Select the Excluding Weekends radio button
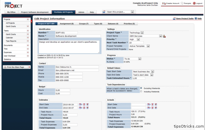205x130 pixels. coord(141,88)
